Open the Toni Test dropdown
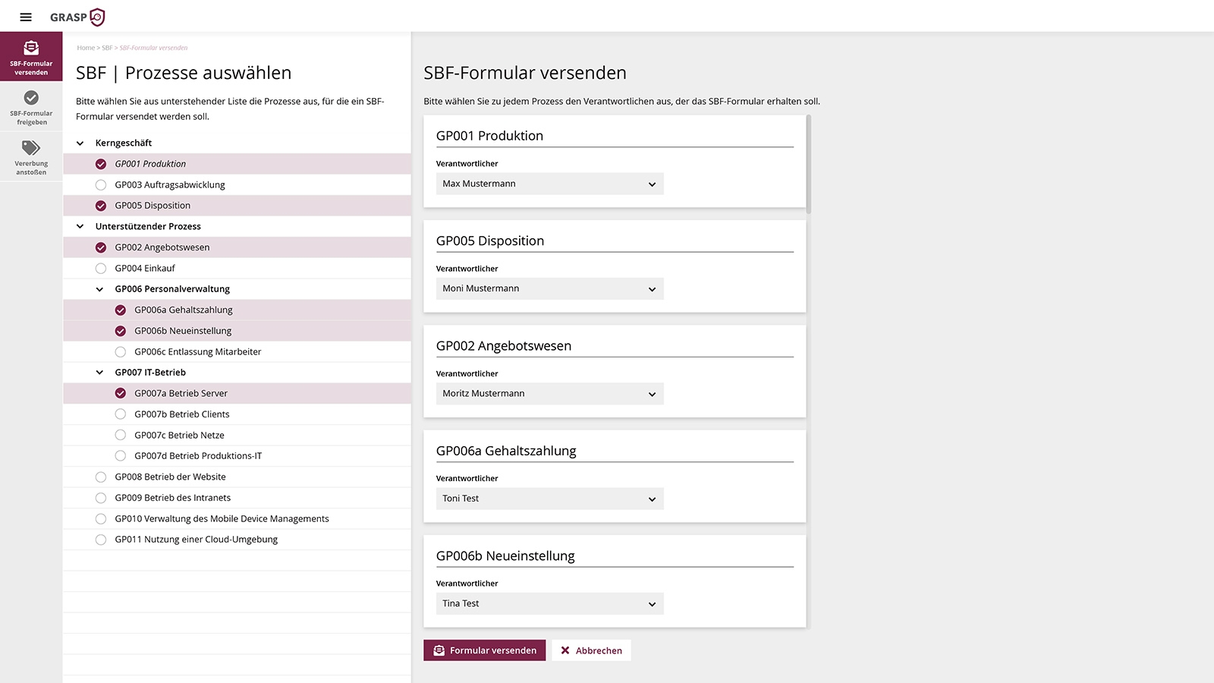Screen dimensions: 1214x683 [549, 499]
